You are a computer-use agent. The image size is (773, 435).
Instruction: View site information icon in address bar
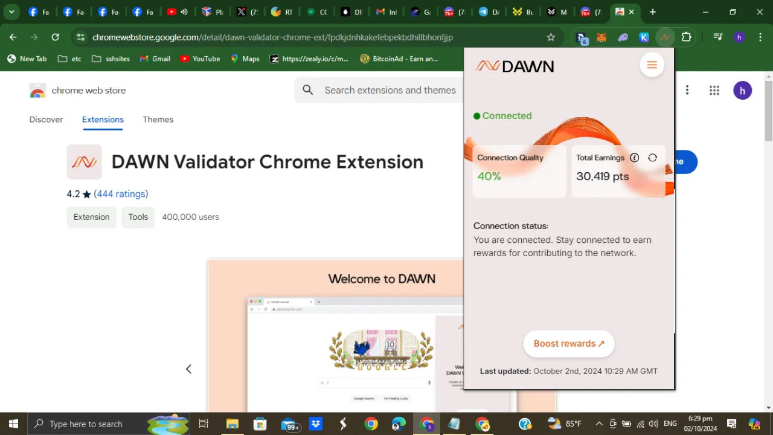(x=80, y=37)
